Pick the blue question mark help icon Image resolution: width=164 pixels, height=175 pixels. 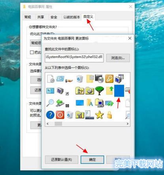[x=50, y=115]
